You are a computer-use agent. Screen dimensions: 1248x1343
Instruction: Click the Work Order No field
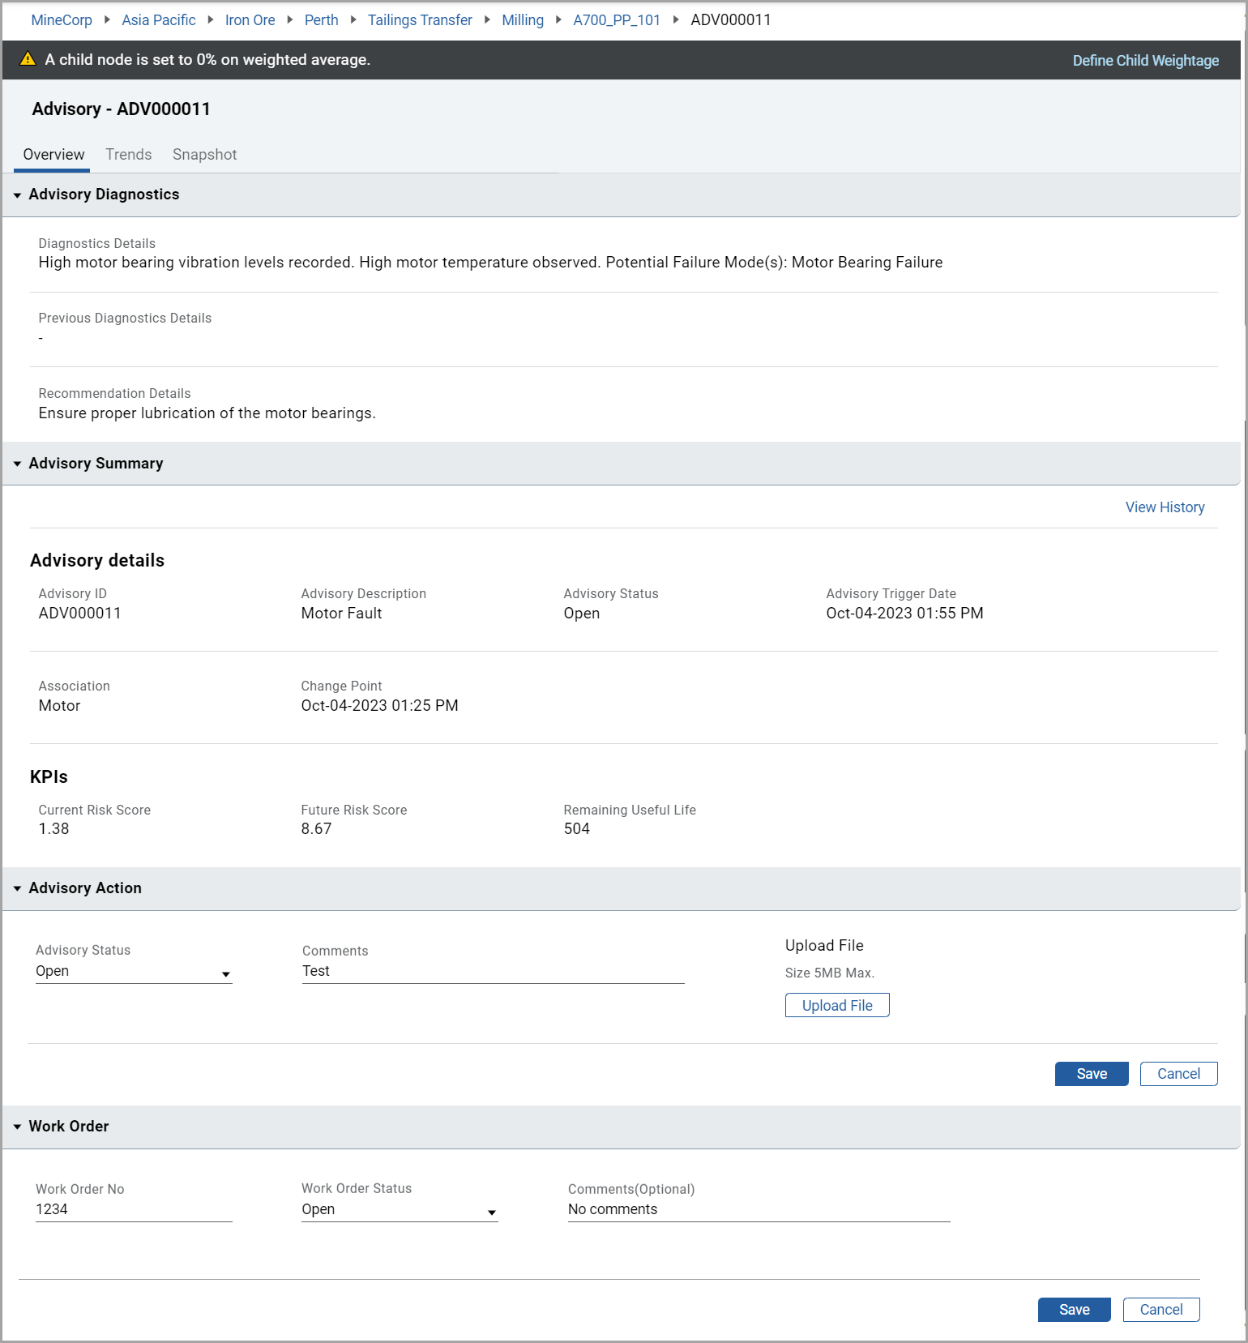(134, 1210)
